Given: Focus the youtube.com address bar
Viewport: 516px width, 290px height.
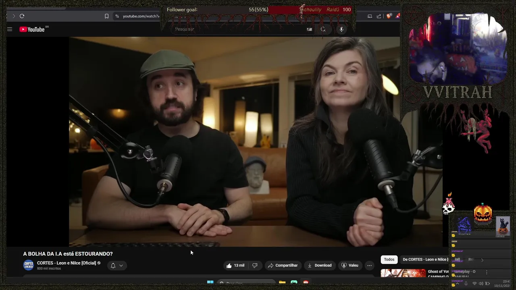Looking at the screenshot, I should click(141, 16).
